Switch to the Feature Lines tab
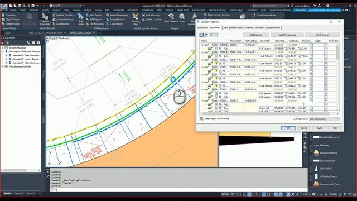This screenshot has height=201, width=357. (237, 28)
